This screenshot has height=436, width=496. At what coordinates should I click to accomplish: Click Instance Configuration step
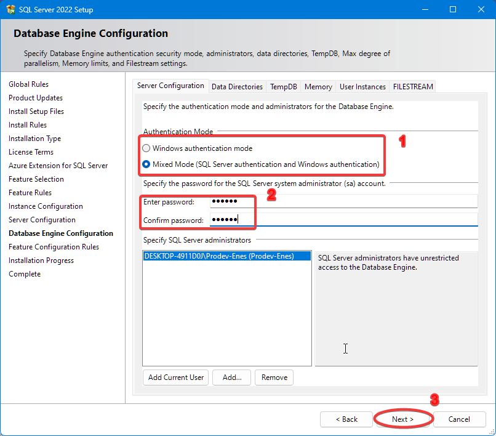[x=46, y=206]
